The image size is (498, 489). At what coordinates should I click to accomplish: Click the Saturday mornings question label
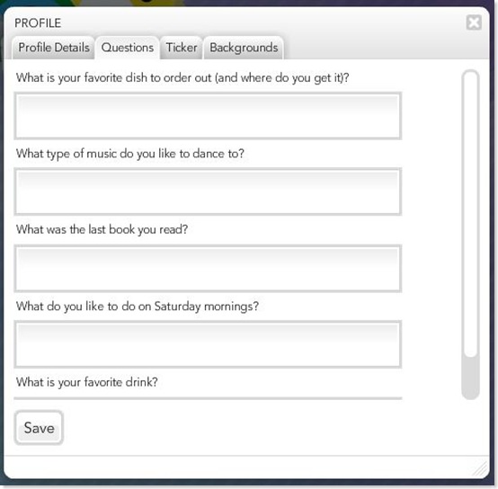tap(138, 307)
